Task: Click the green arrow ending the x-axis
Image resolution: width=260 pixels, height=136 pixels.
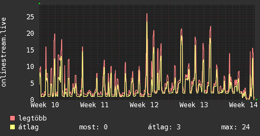Action: [257, 100]
